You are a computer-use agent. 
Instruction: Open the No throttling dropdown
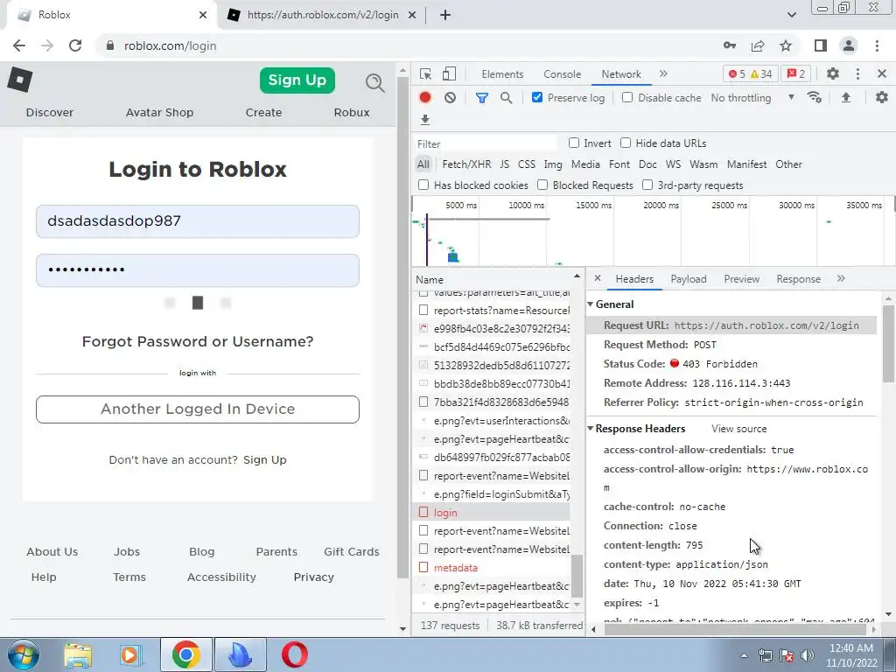point(752,98)
